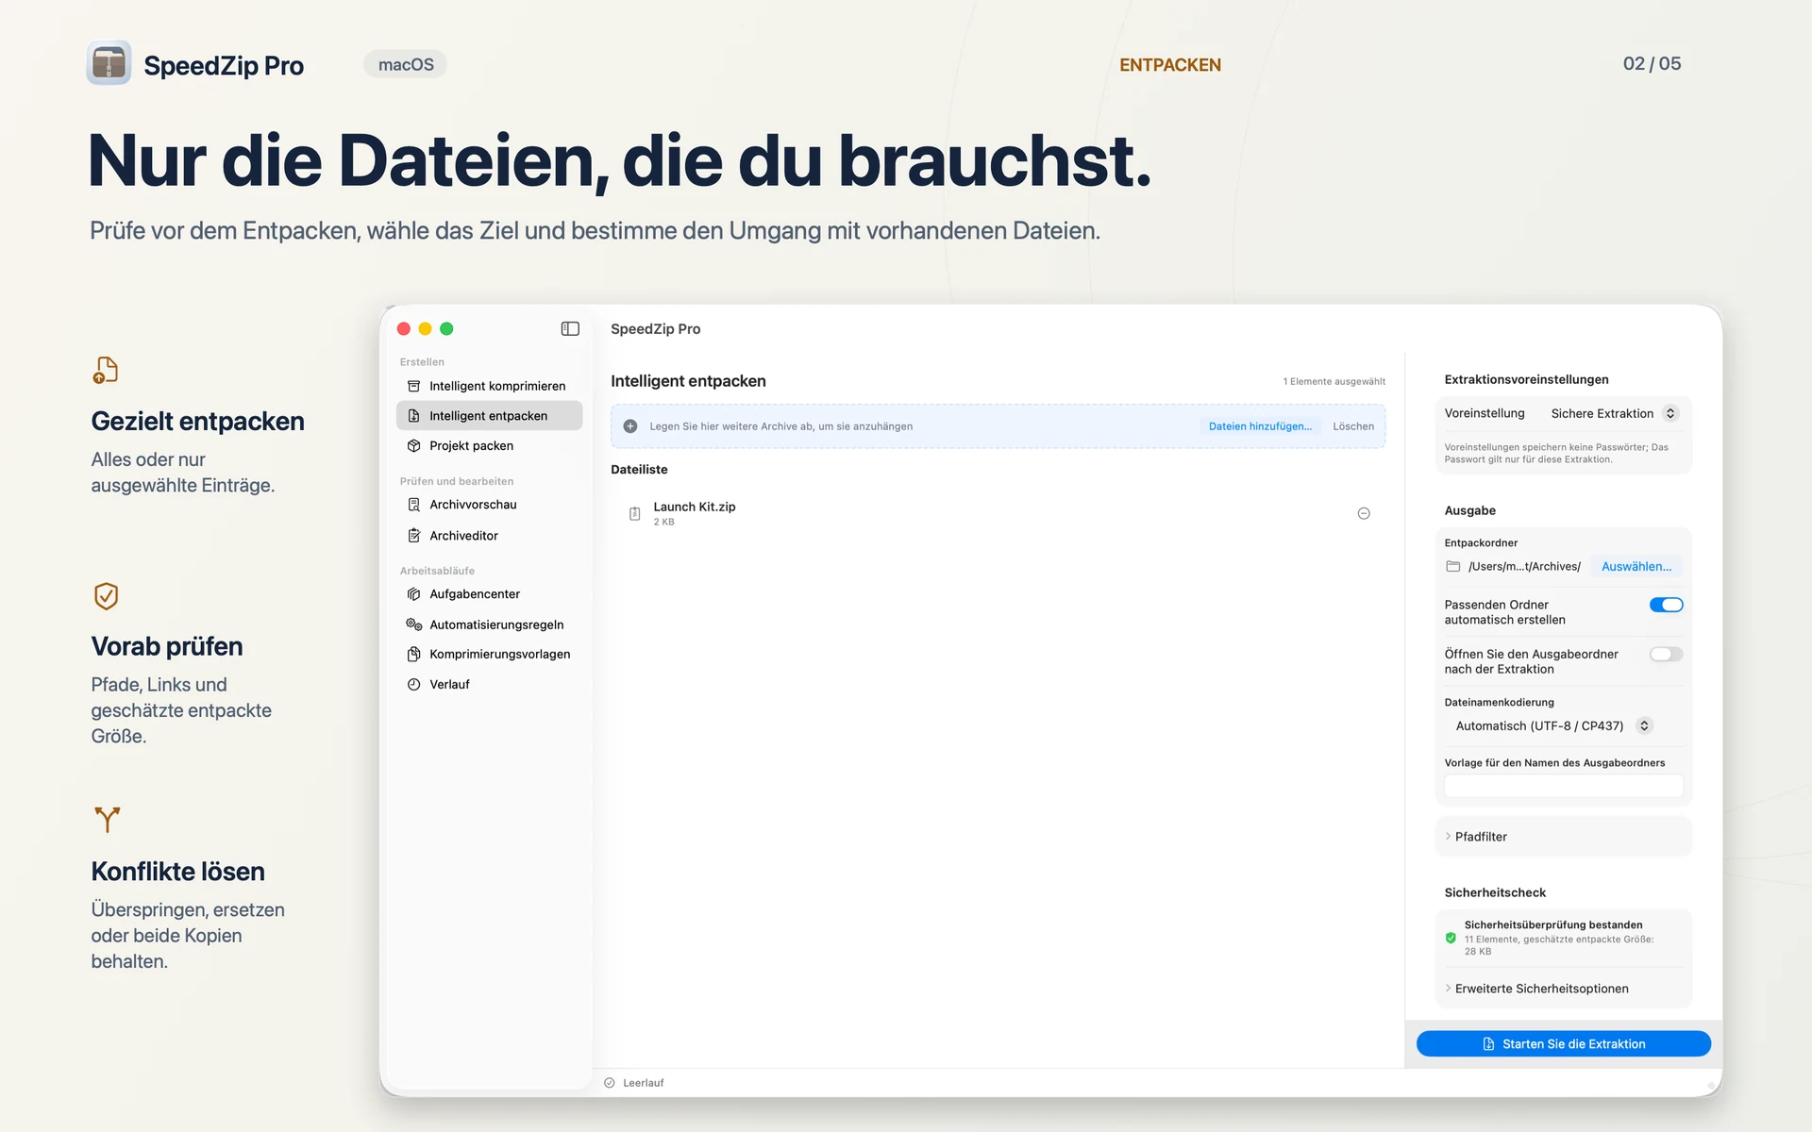Click the Archivvorschau preview icon

(x=413, y=505)
